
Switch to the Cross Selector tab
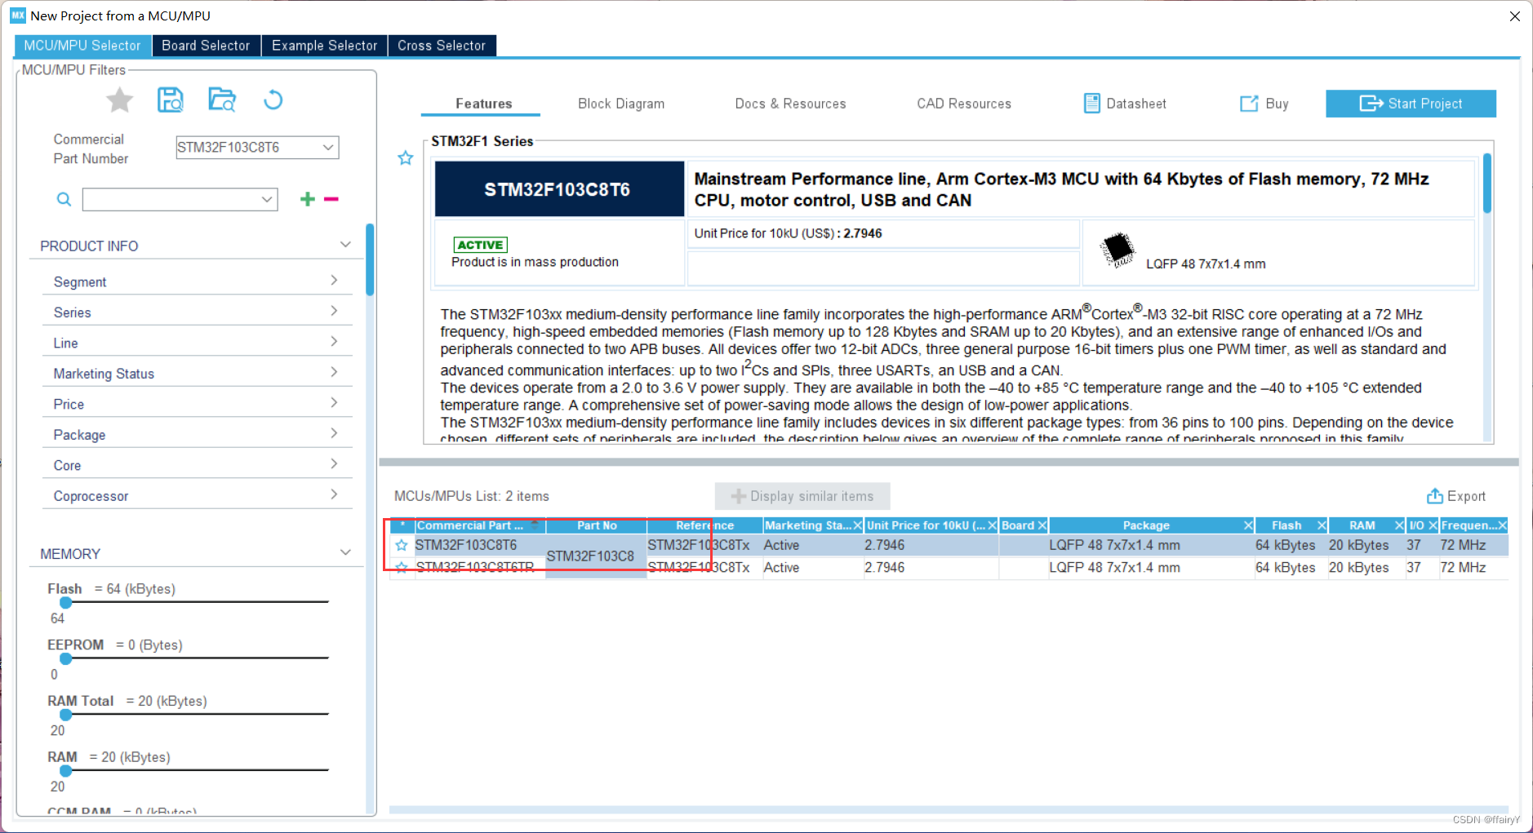tap(442, 46)
